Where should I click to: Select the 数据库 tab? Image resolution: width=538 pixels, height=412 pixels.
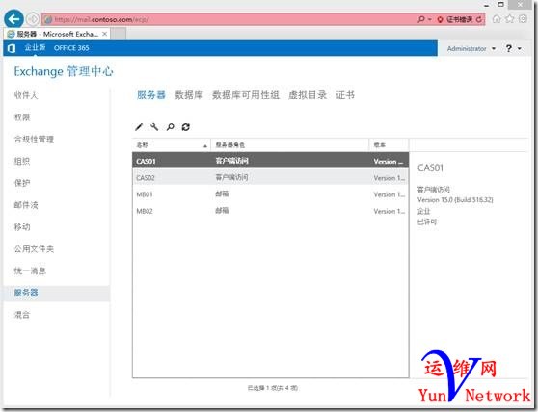point(189,95)
